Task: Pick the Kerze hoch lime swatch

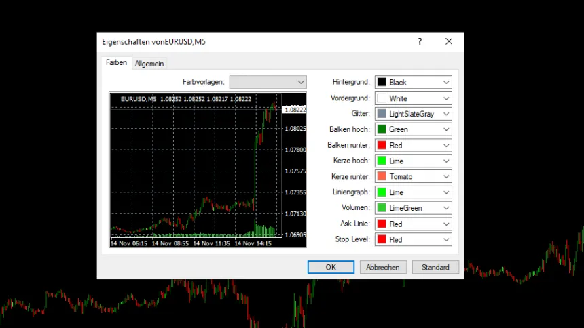Action: click(x=382, y=161)
